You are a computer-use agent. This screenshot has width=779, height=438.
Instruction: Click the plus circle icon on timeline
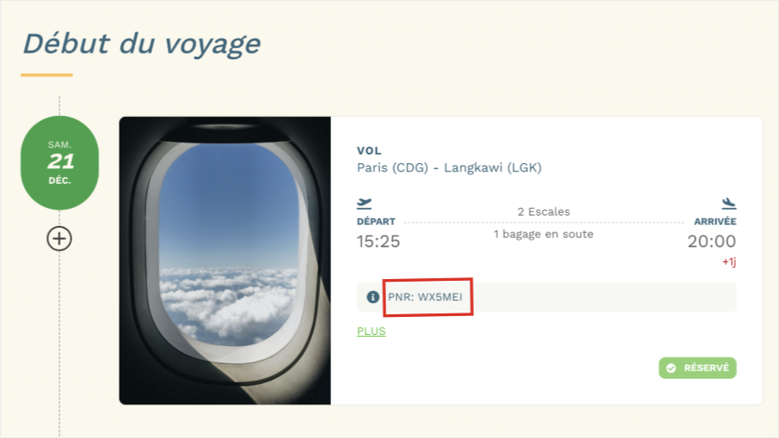[x=59, y=239]
